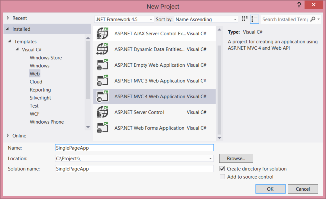Screen dimensions: 326x199
Task: Click the template list scrollbar down arrow
Action: click(x=219, y=138)
